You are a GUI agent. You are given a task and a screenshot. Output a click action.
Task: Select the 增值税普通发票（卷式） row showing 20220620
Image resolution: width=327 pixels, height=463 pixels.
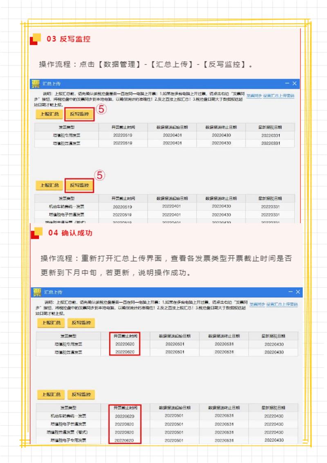[68, 432]
